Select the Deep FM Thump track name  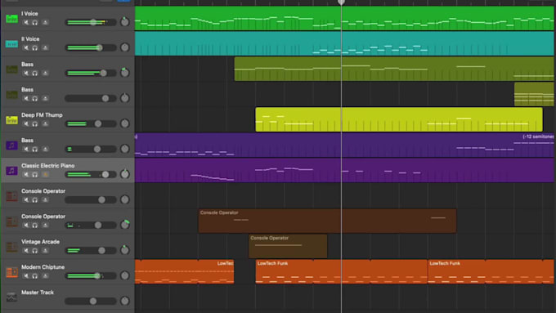(42, 115)
